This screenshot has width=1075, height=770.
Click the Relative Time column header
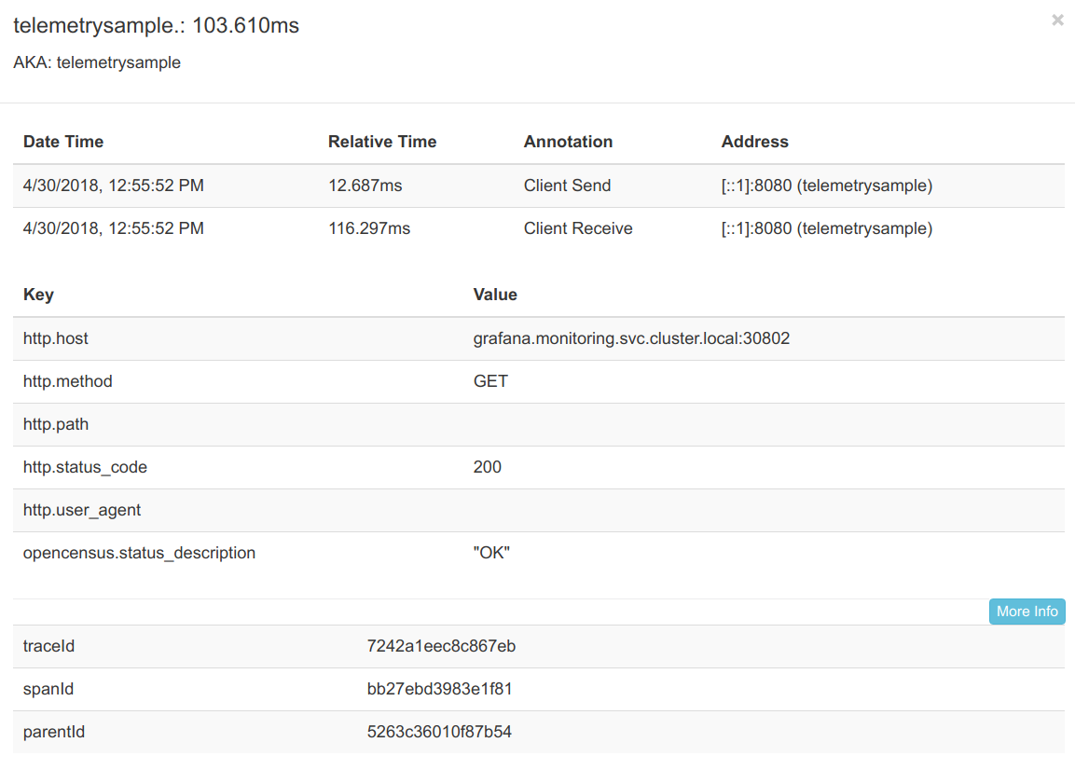382,142
